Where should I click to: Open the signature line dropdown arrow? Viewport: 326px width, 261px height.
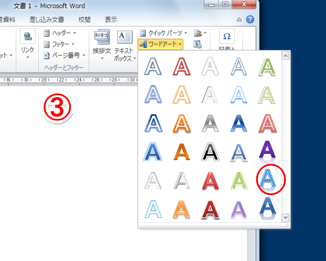tap(205, 33)
